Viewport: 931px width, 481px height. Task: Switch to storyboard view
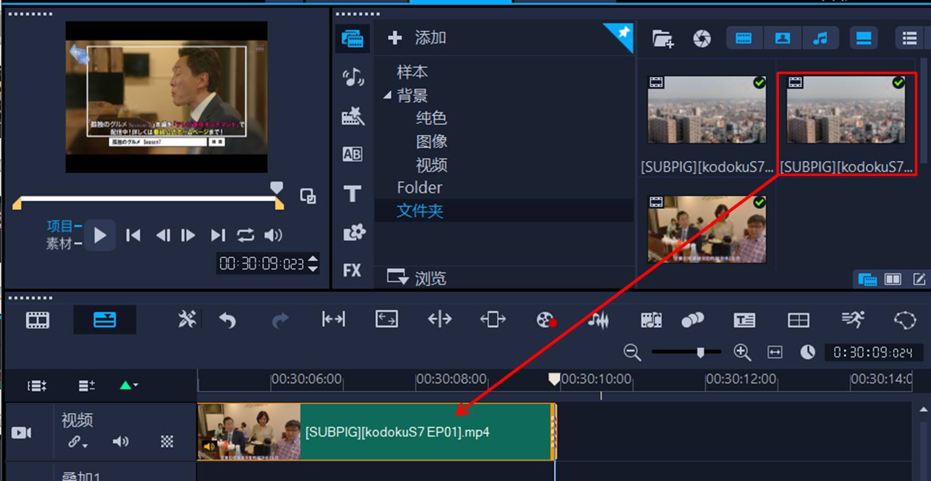pyautogui.click(x=38, y=320)
